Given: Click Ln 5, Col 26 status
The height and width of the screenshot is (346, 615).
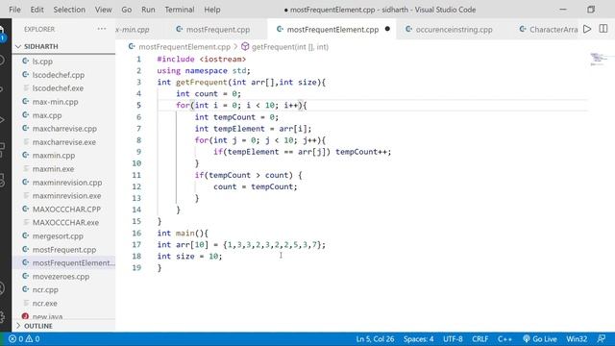Looking at the screenshot, I should pos(375,339).
